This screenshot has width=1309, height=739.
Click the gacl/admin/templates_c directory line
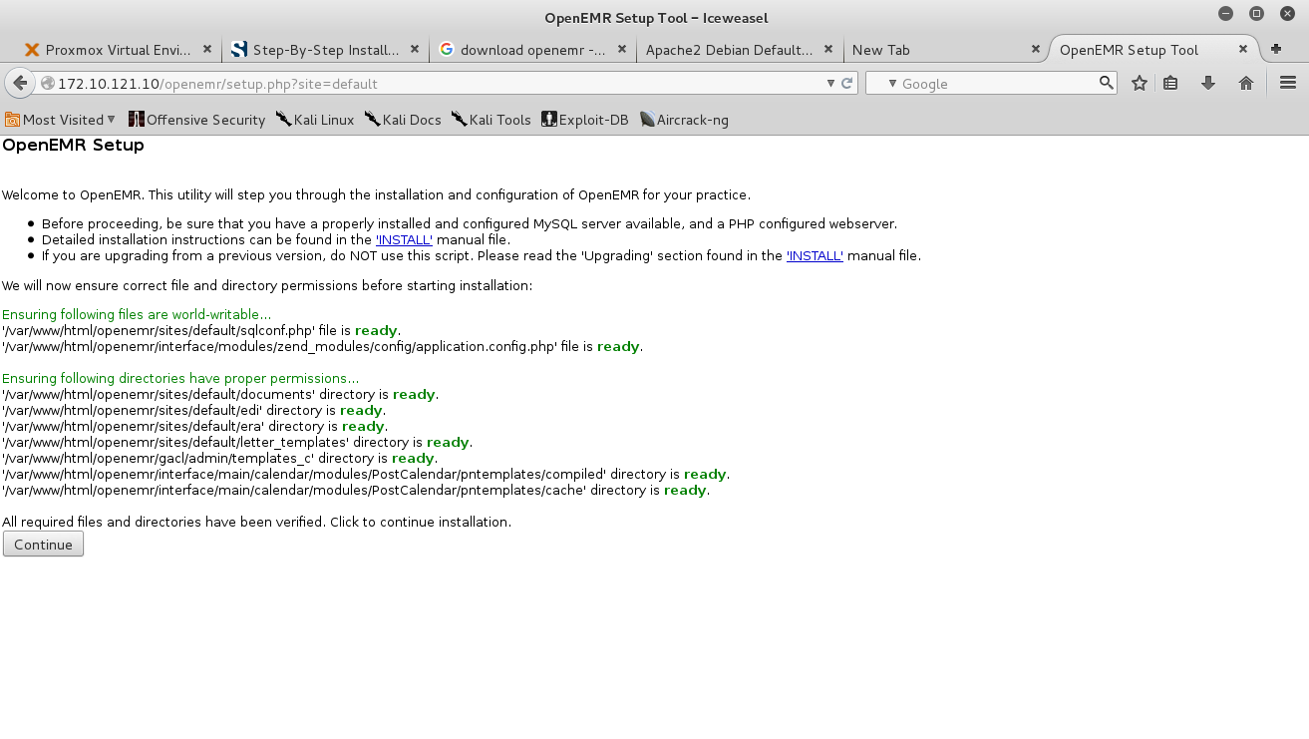coord(220,459)
